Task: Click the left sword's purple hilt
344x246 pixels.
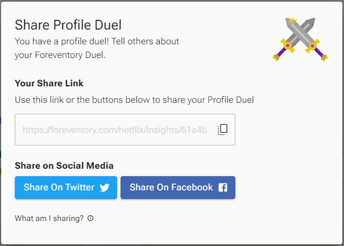Action: 280,54
